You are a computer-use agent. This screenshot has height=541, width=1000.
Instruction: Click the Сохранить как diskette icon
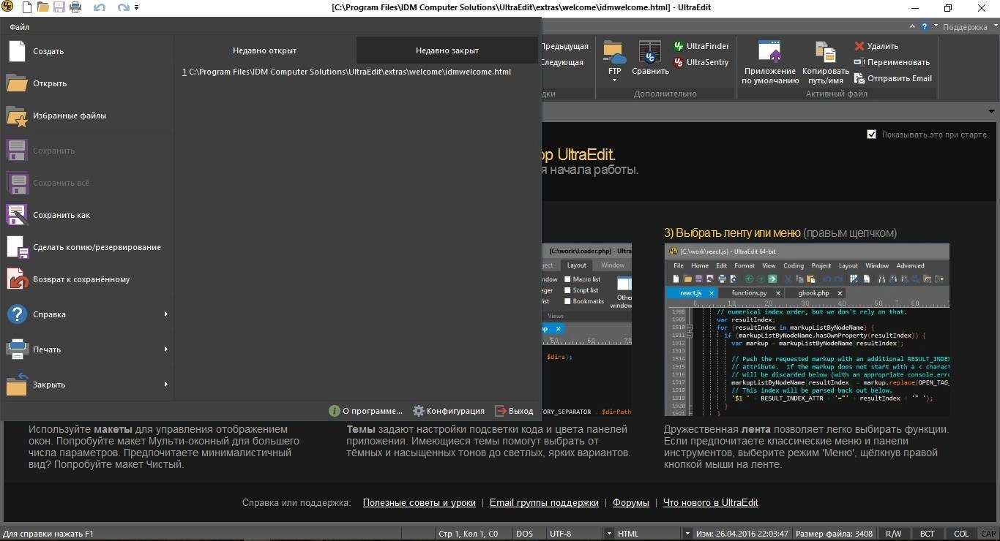coord(17,215)
